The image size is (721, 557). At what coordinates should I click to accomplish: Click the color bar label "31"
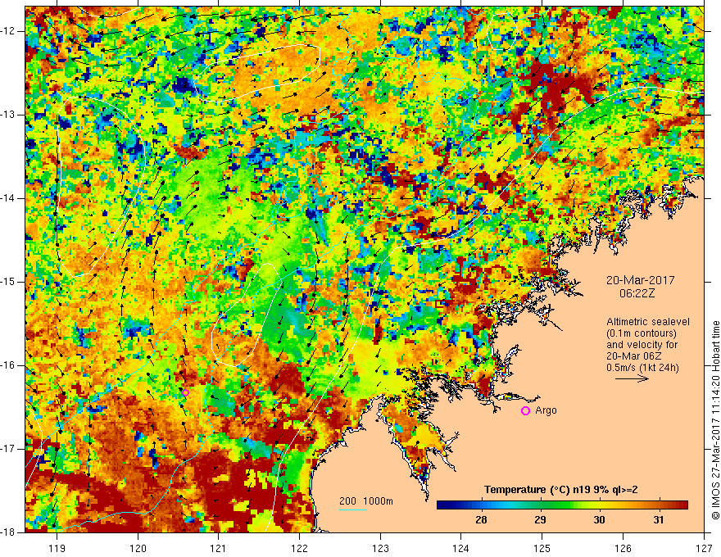click(659, 520)
